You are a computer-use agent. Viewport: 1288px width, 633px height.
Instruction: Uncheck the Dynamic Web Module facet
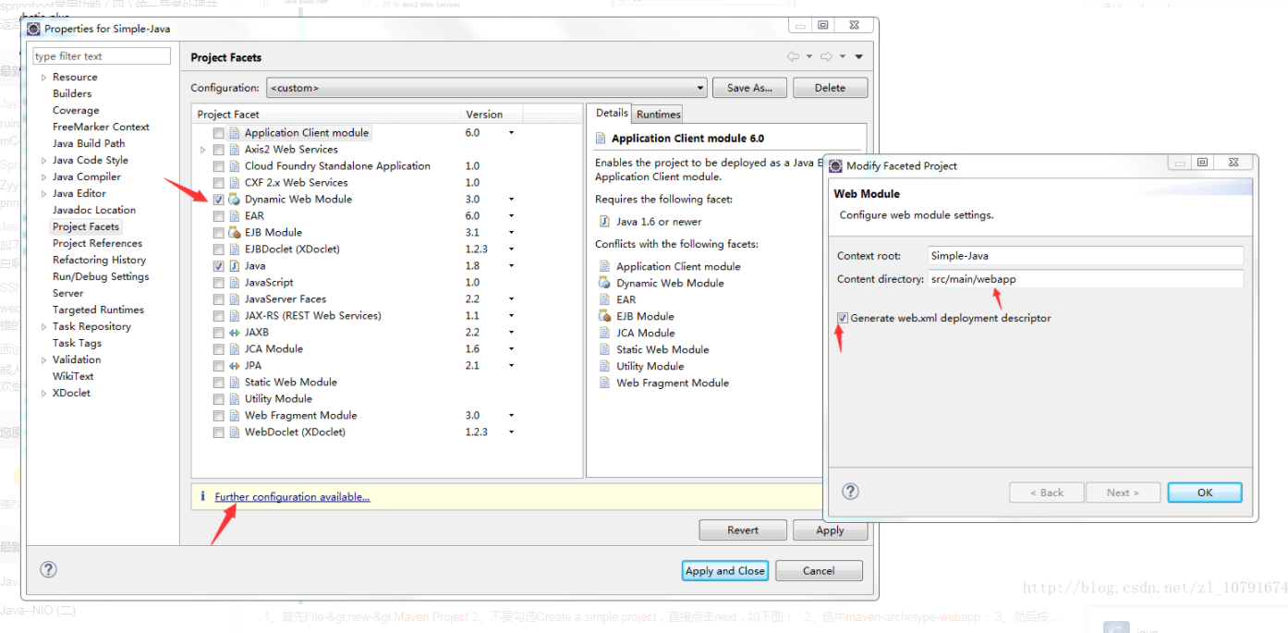[x=218, y=199]
